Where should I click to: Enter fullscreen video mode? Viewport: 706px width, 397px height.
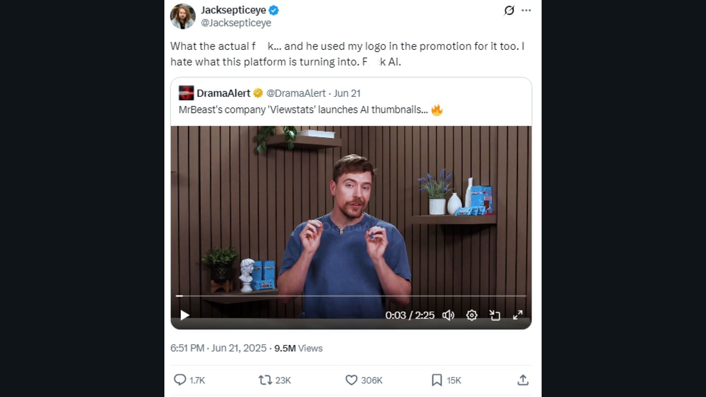518,315
